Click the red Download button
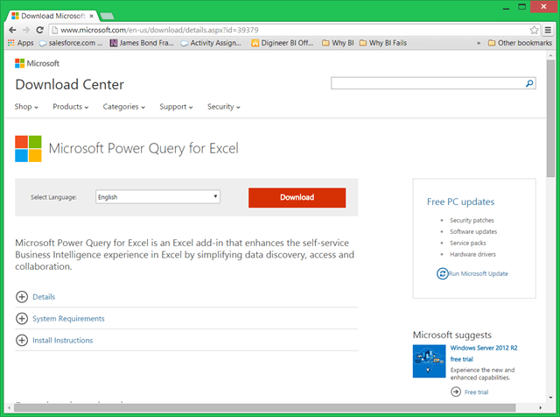 (x=297, y=197)
